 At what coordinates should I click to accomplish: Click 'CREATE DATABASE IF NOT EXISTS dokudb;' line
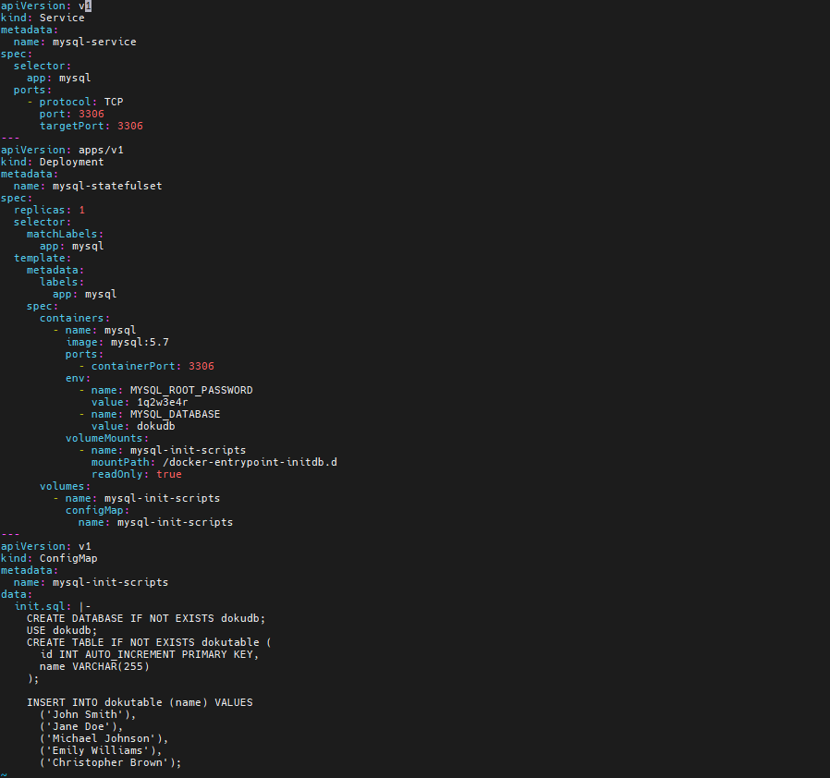tap(146, 618)
